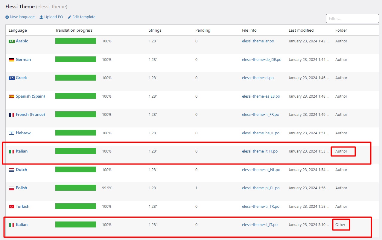Click the Edit template pencil icon

pyautogui.click(x=69, y=17)
